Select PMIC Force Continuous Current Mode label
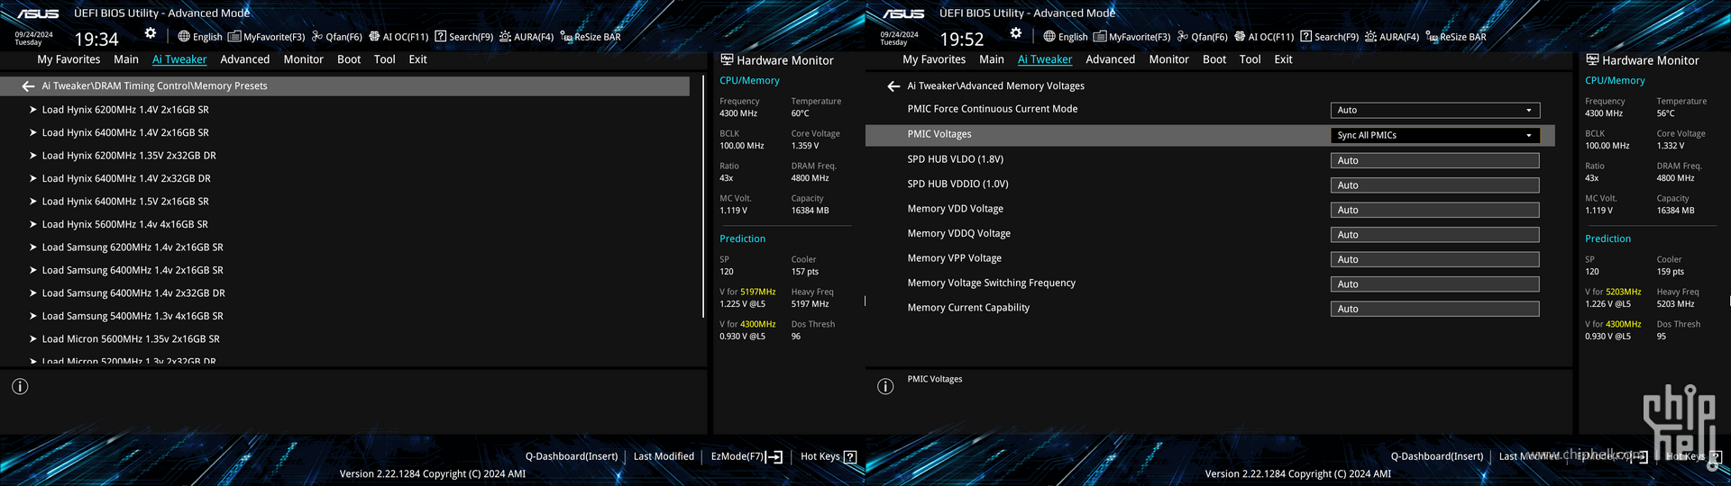Image resolution: width=1731 pixels, height=486 pixels. (x=993, y=109)
